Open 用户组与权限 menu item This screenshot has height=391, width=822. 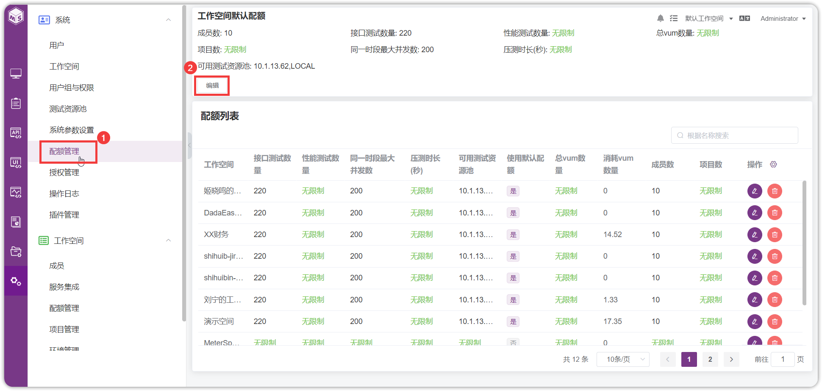(72, 88)
